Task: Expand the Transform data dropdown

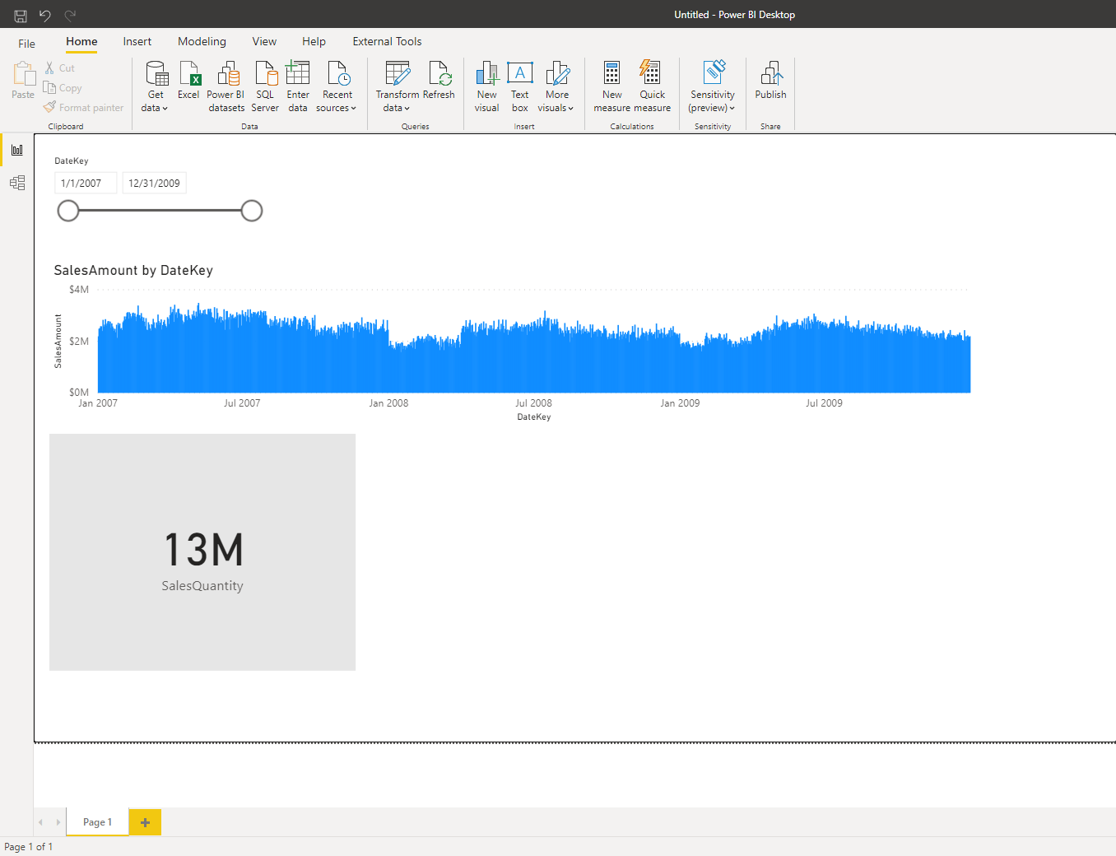Action: coord(397,108)
